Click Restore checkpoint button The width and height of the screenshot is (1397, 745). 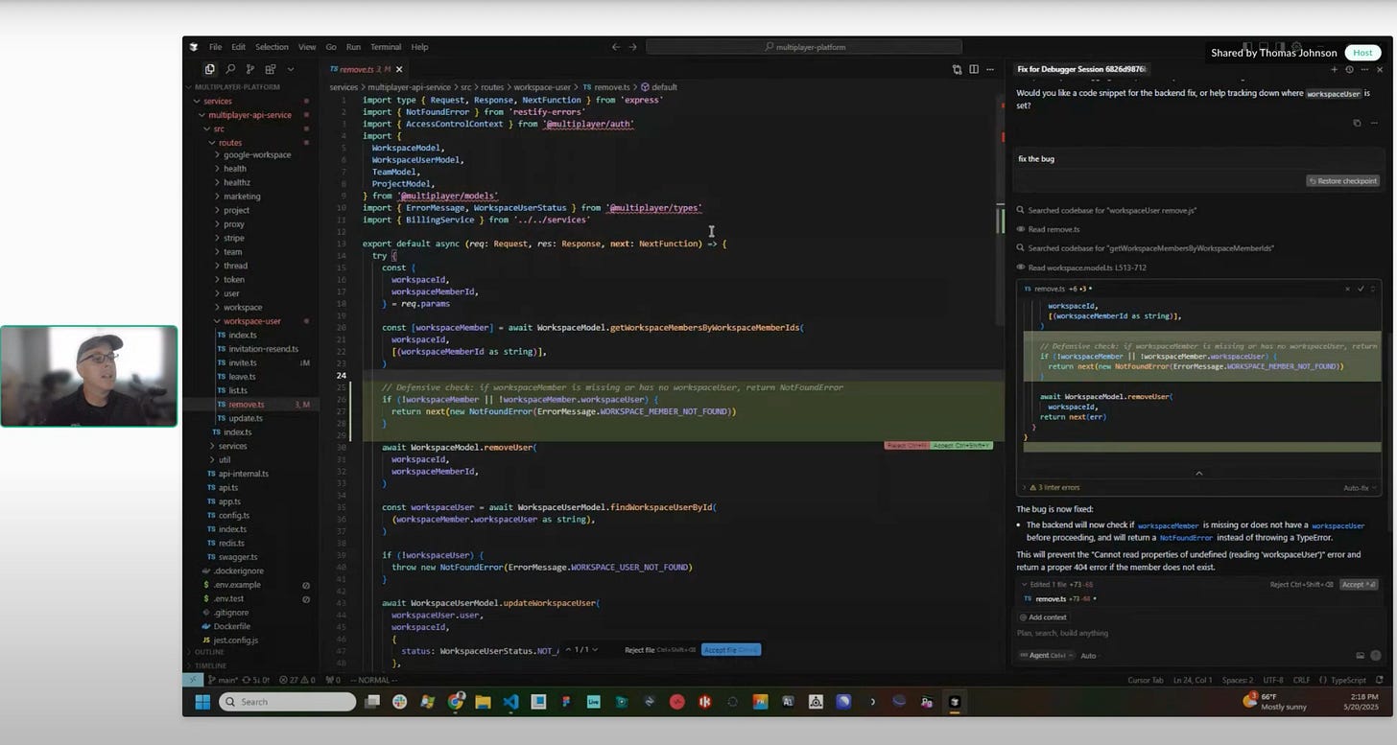[1343, 181]
